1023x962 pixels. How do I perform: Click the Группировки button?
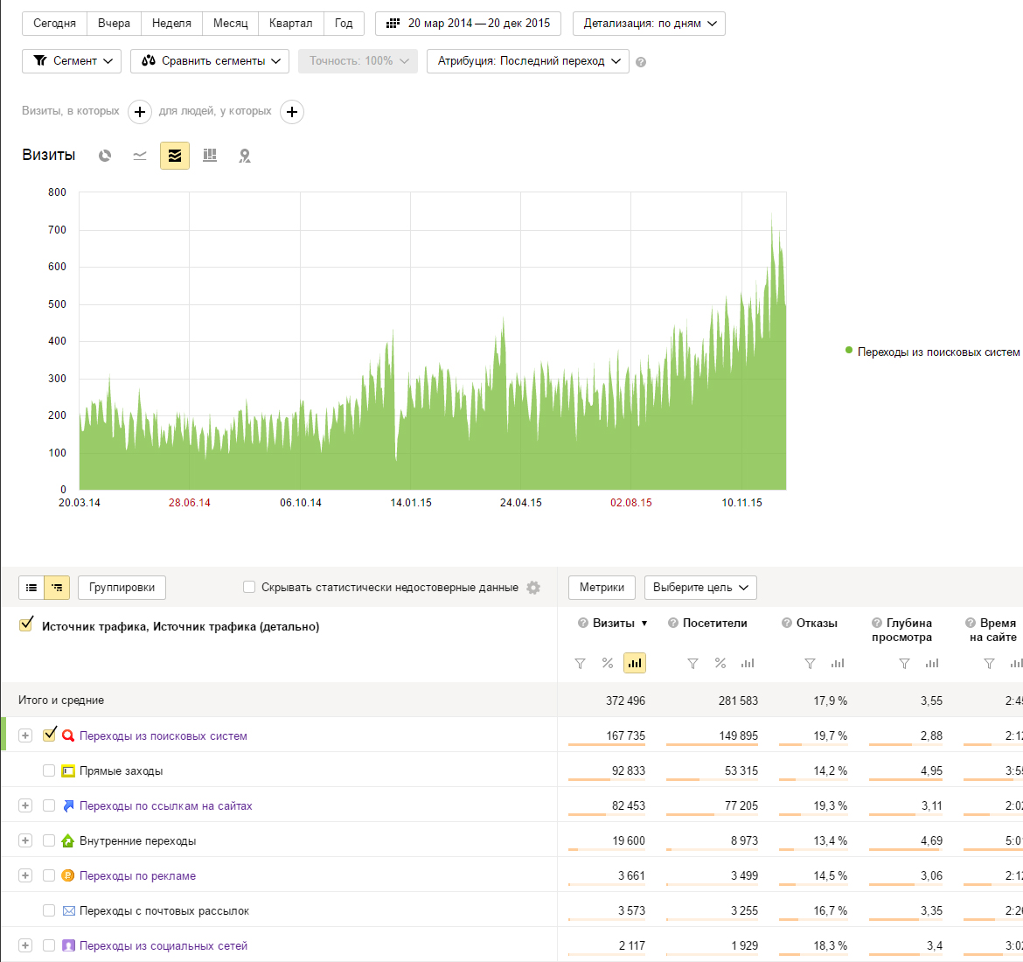(x=122, y=588)
